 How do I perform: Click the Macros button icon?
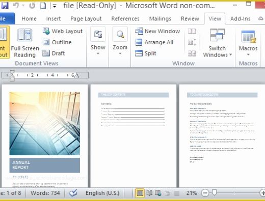248,36
